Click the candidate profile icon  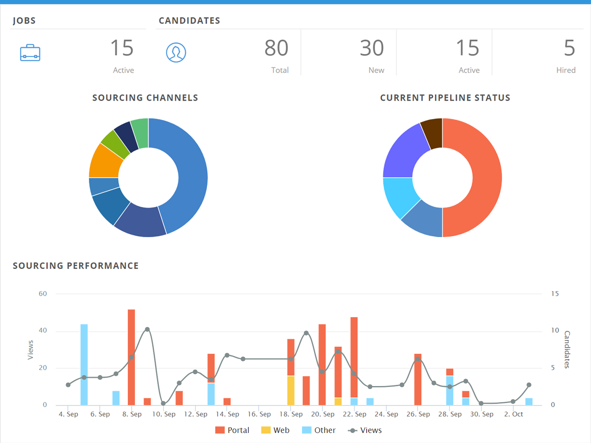pos(176,53)
